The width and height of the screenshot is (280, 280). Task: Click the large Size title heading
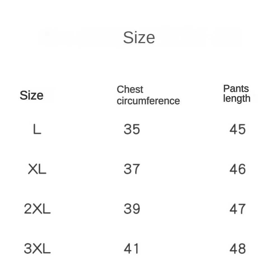point(139,38)
